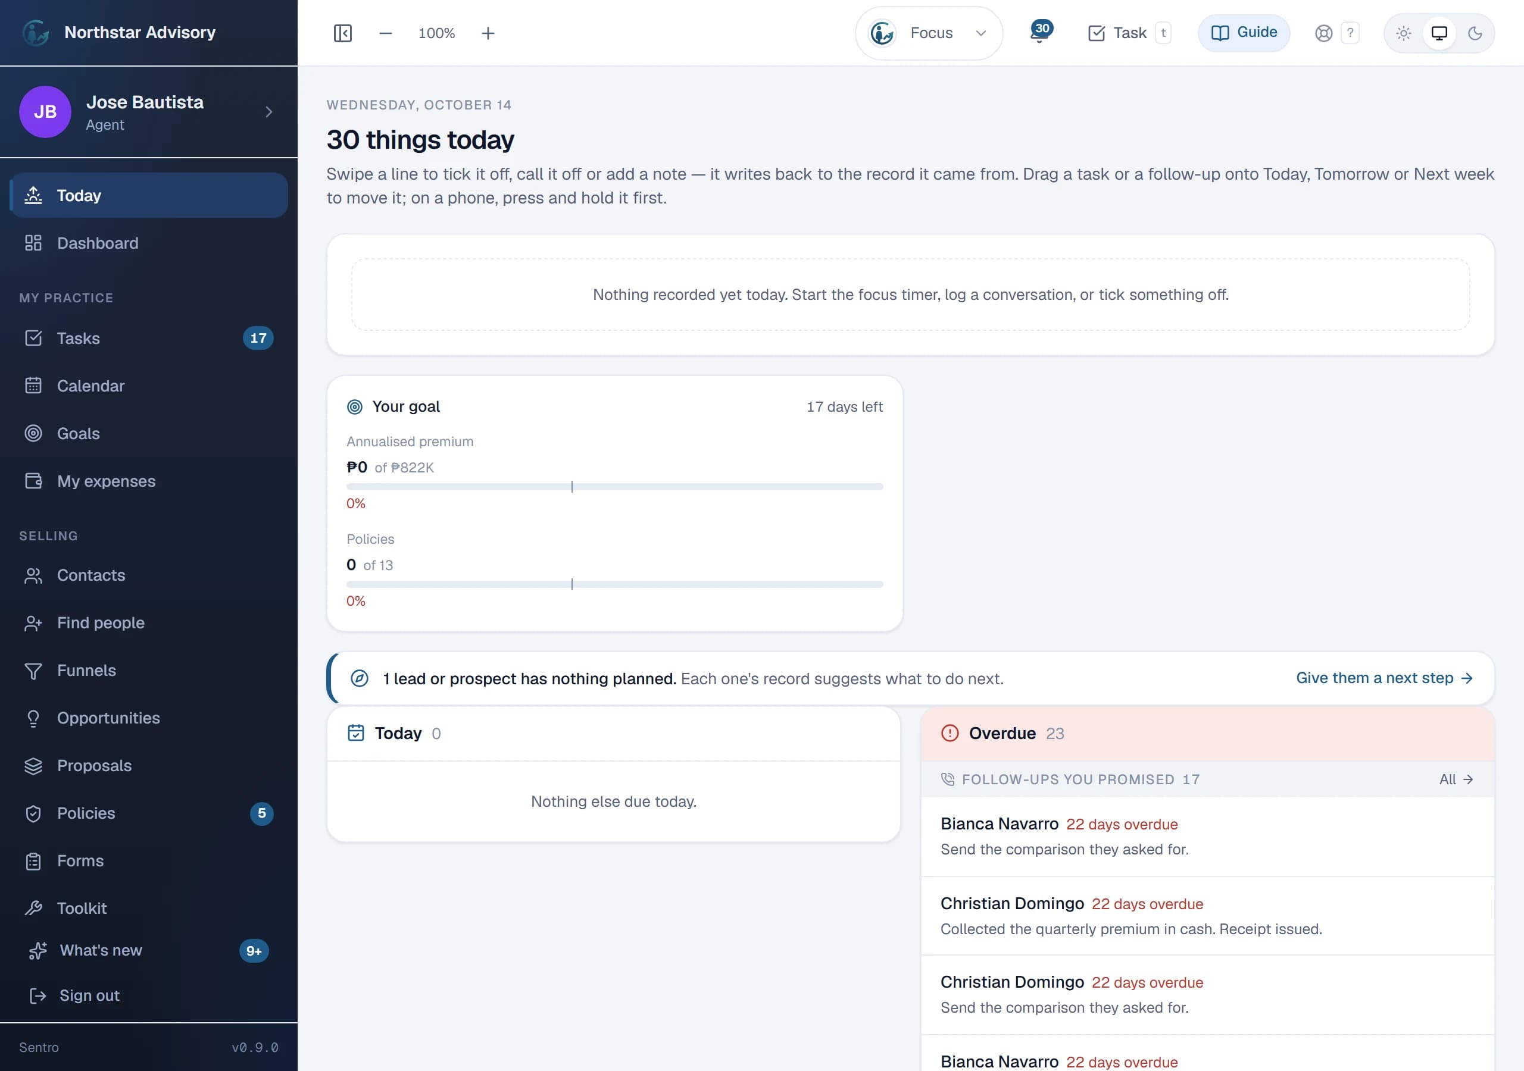
Task: Open the Funnels page
Action: pyautogui.click(x=149, y=670)
